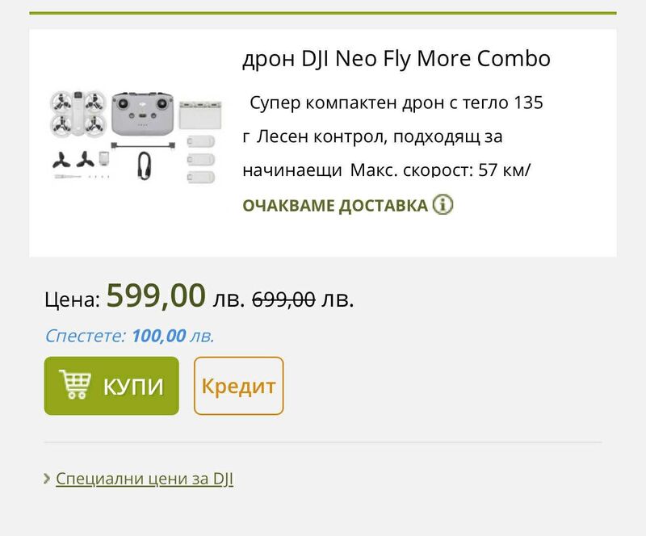The image size is (646, 536).
Task: Open the Кредит financing option
Action: coord(238,386)
